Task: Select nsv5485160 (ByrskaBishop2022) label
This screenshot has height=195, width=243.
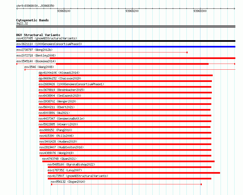Action: pyautogui.click(x=71, y=164)
